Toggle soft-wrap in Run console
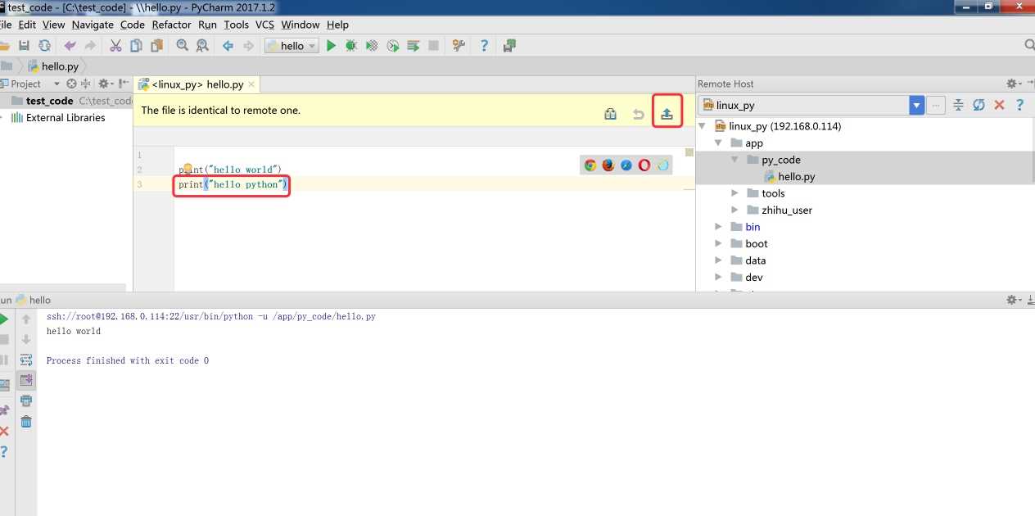This screenshot has height=516, width=1035. pos(26,360)
